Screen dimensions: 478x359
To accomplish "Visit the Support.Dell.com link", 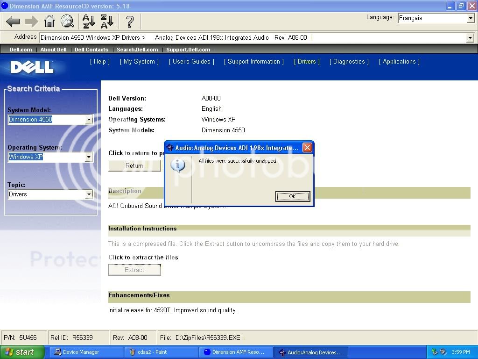I will pos(188,50).
